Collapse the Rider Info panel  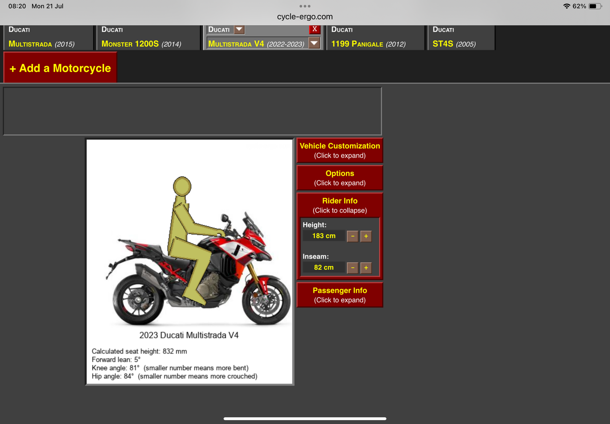point(340,205)
